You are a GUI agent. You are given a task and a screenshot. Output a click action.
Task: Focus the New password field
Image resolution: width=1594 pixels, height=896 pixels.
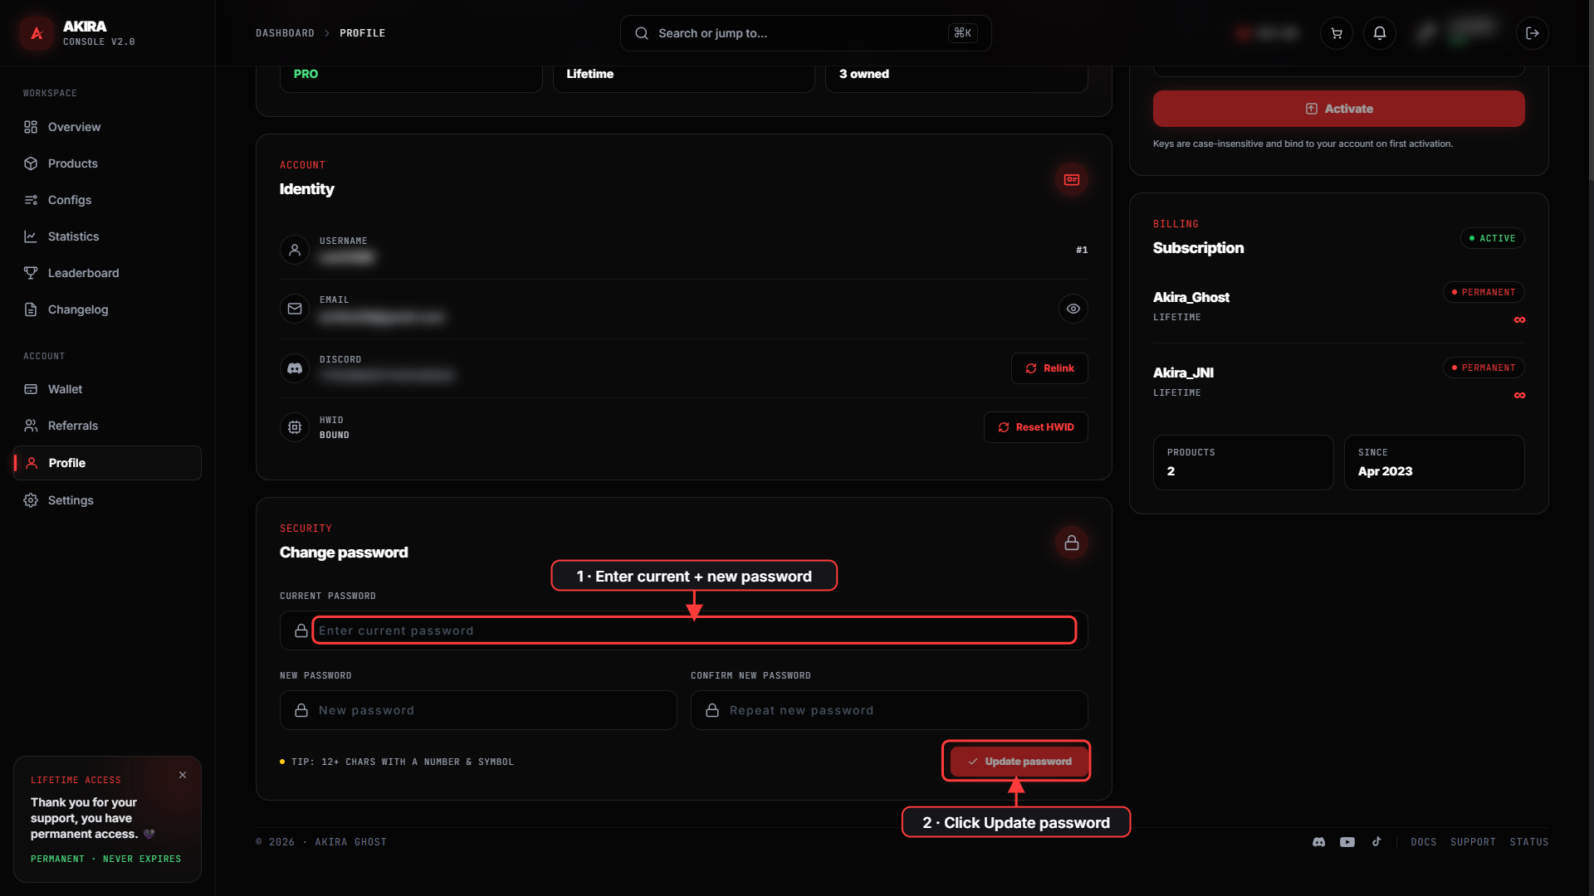[x=478, y=710]
